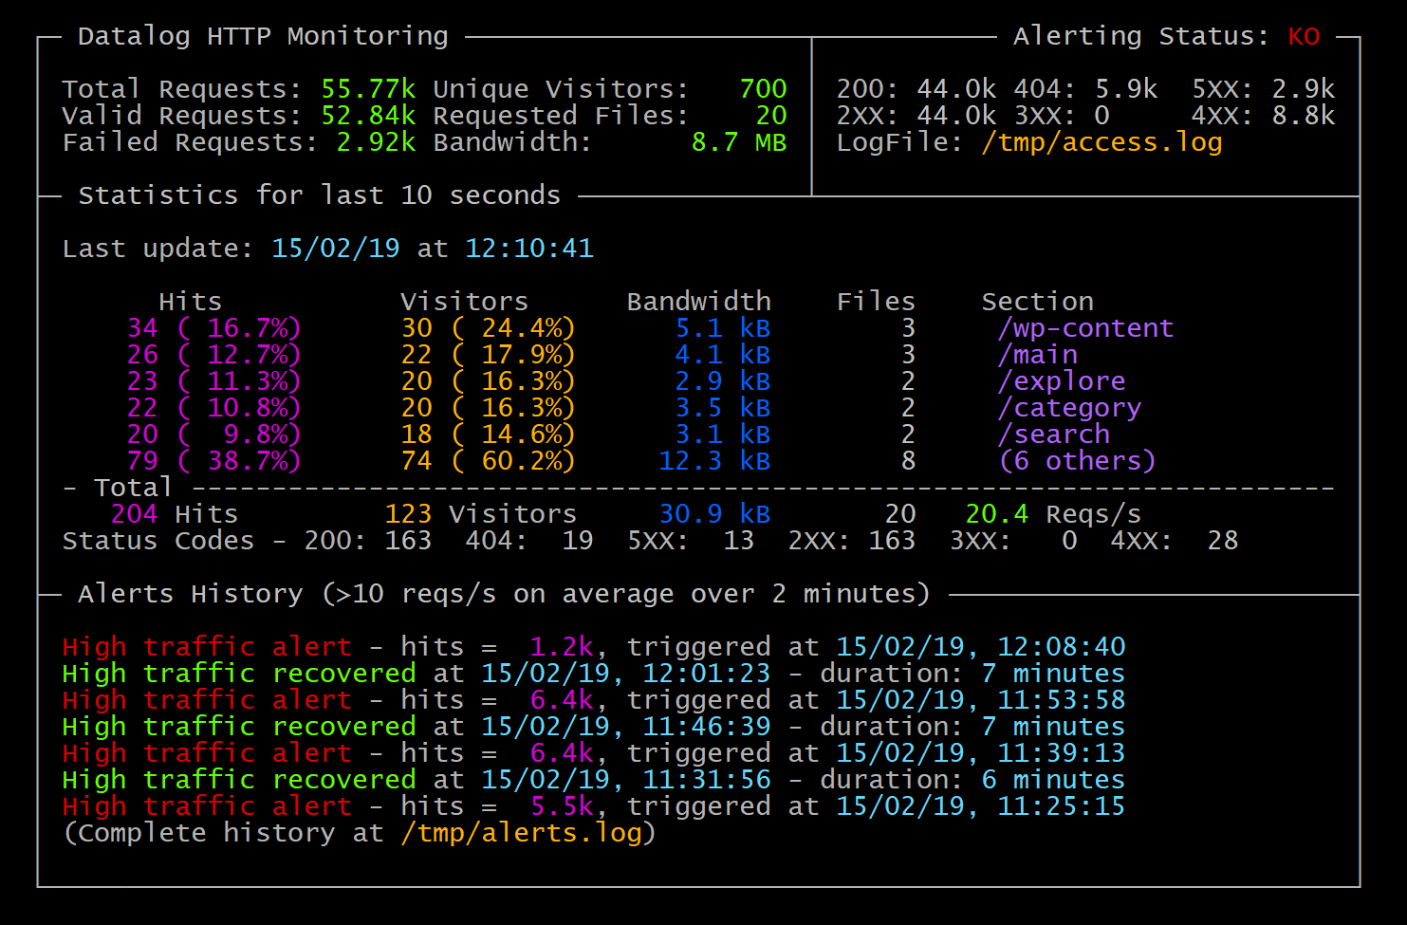Click the Alerts History section header

point(504,594)
